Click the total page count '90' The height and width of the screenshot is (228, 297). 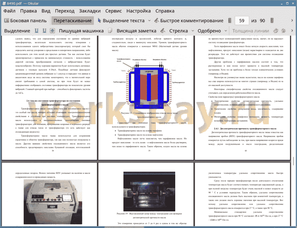click(262, 21)
